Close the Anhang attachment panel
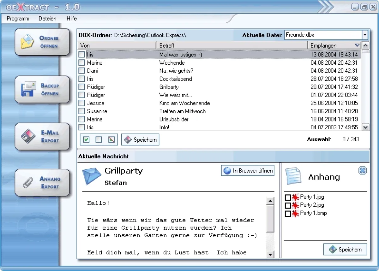 [362, 171]
